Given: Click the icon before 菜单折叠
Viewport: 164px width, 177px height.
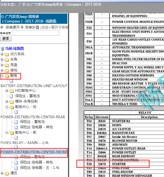Looking at the screenshot, I should click(x=22, y=27).
